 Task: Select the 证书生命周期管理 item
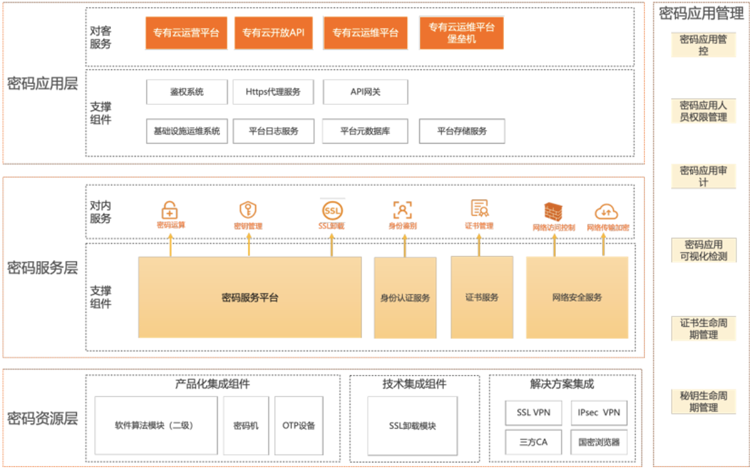tap(703, 329)
